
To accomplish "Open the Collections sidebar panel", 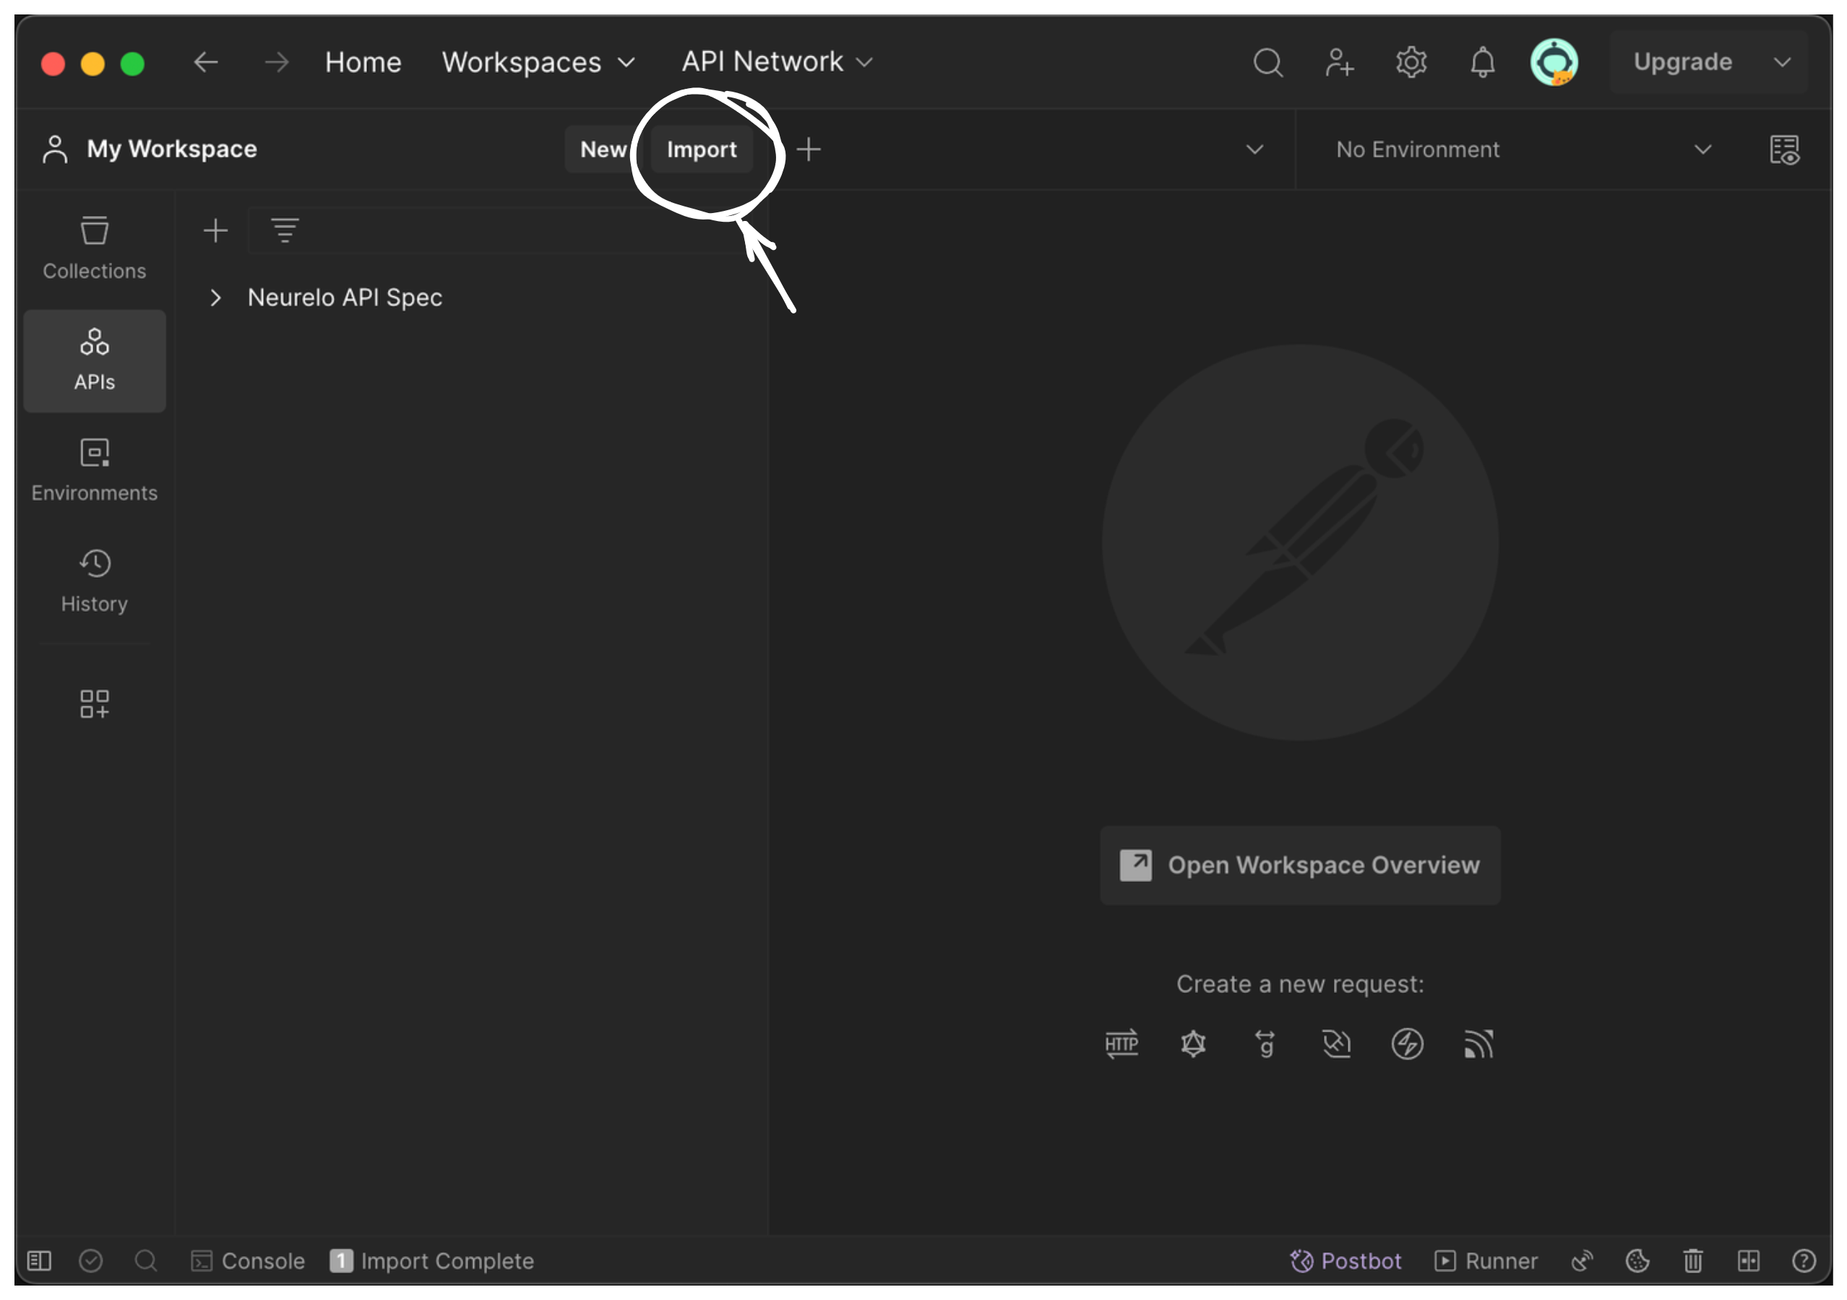I will (94, 248).
